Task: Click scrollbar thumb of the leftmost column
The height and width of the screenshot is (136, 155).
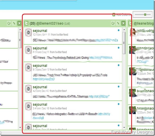Action: (20, 40)
